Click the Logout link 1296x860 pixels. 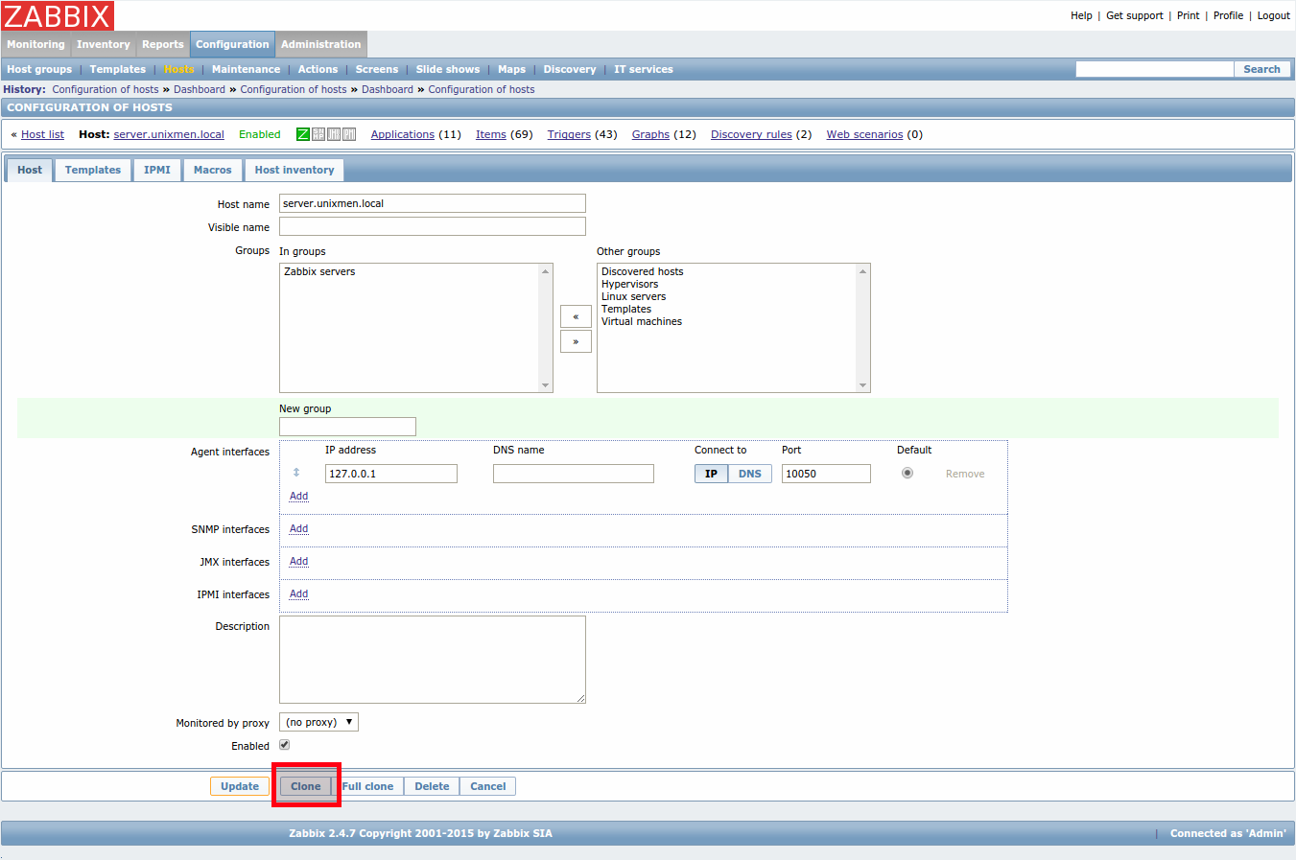coord(1274,15)
